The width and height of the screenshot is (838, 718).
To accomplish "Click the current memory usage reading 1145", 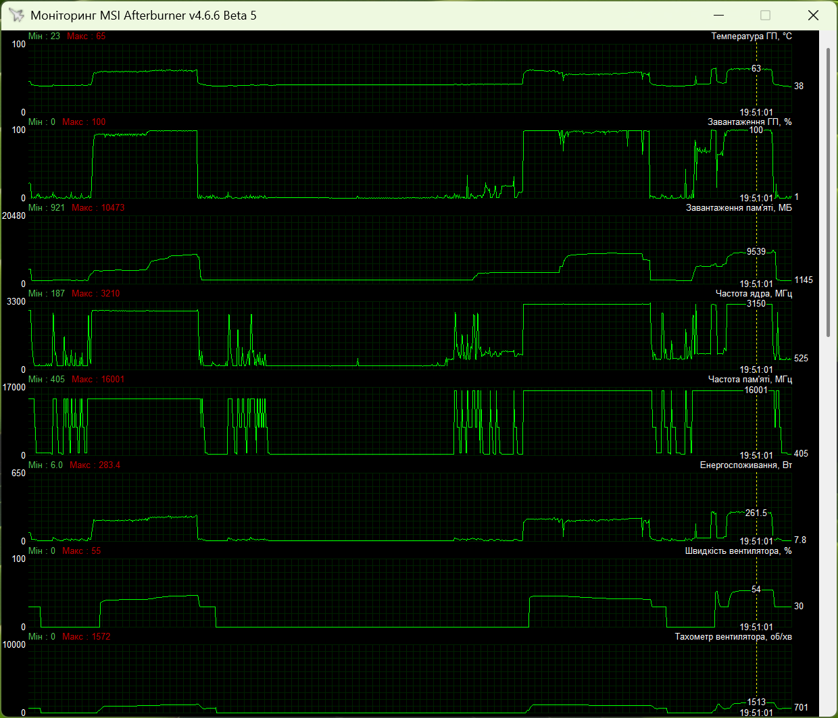I will tap(804, 280).
